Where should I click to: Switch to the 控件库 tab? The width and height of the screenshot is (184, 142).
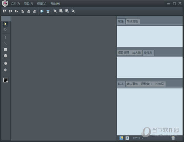(x=148, y=53)
